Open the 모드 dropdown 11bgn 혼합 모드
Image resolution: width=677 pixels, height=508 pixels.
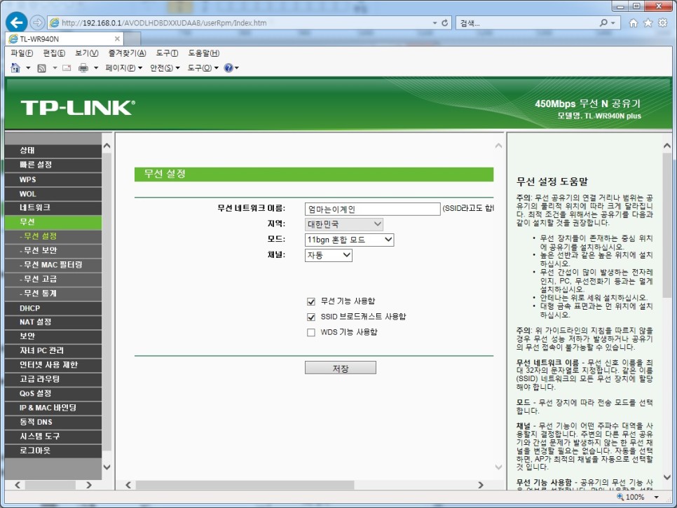point(349,240)
